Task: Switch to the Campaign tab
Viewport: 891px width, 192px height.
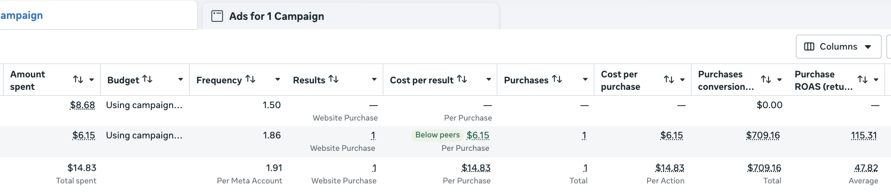Action: point(99,15)
